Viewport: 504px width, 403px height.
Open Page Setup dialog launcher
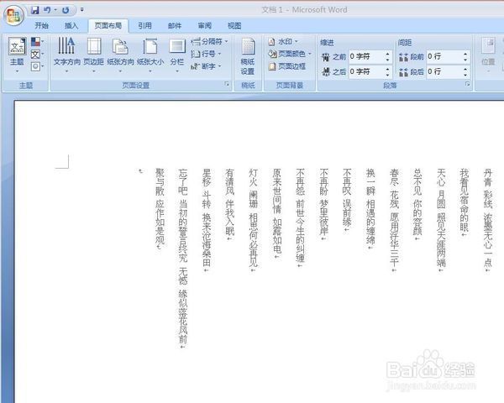pyautogui.click(x=227, y=84)
